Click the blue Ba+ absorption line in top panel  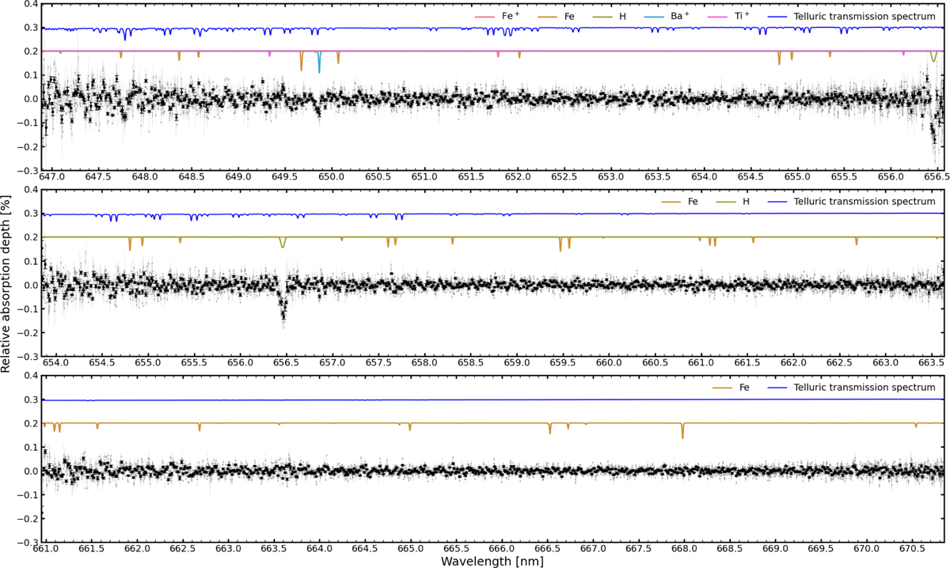(319, 63)
